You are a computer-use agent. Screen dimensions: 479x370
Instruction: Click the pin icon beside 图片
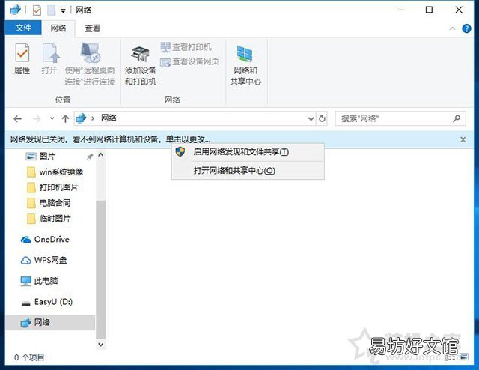click(90, 157)
